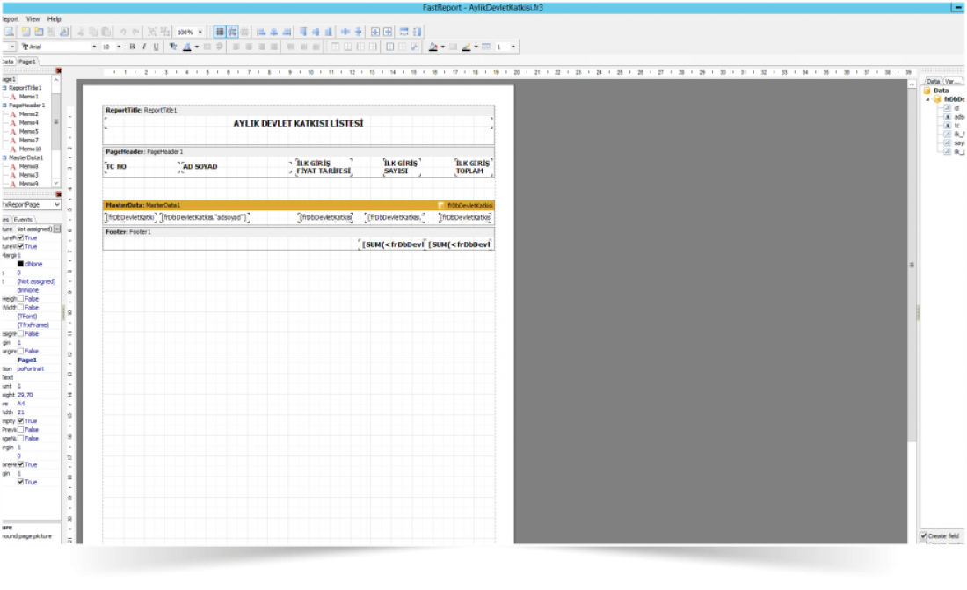This screenshot has height=590, width=967.
Task: Click the Redo toolbar icon
Action: (x=137, y=32)
